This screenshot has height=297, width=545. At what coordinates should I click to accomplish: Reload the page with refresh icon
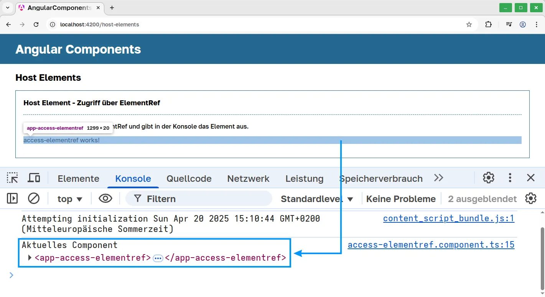(36, 24)
